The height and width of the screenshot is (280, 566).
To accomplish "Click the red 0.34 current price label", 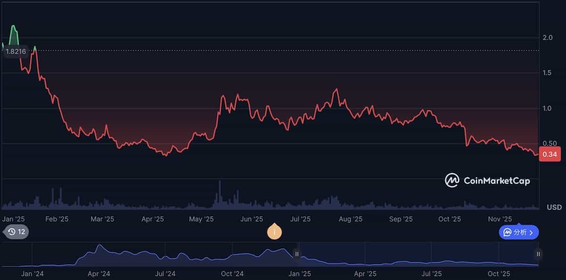I will [x=549, y=154].
